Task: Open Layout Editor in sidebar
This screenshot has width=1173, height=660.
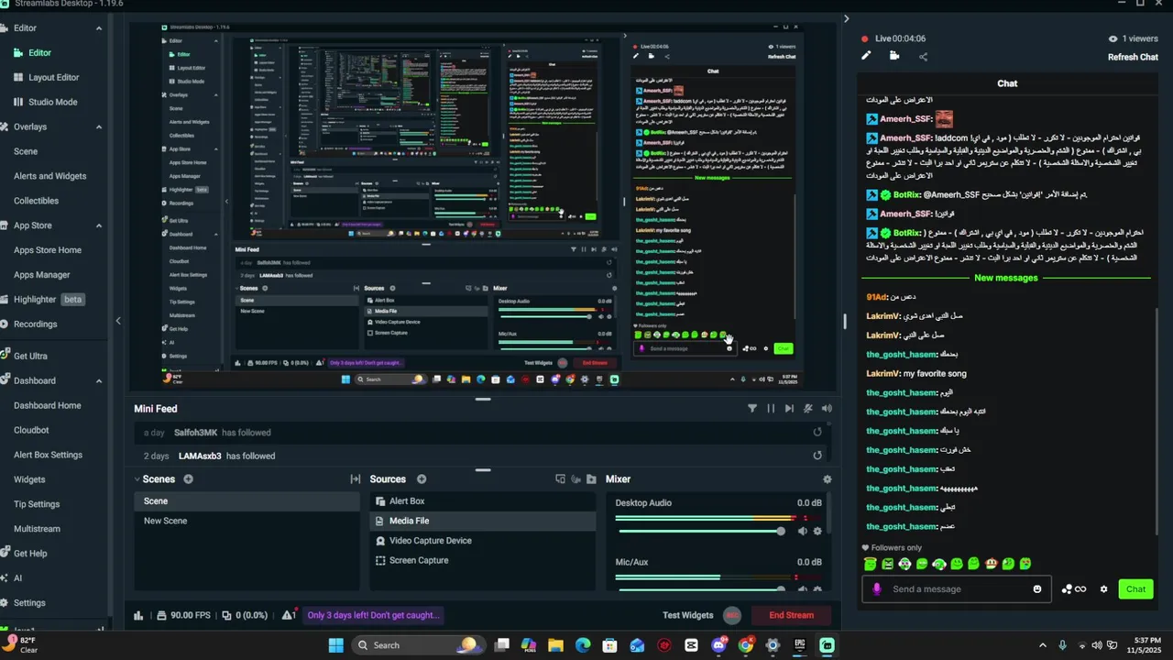Action: [53, 78]
